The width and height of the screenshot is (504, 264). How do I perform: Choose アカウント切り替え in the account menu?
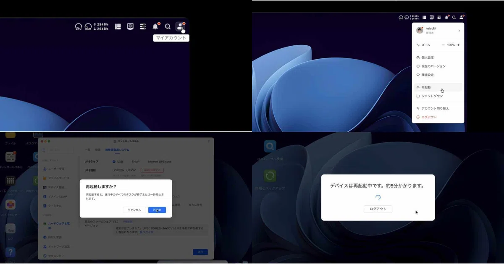[438, 108]
